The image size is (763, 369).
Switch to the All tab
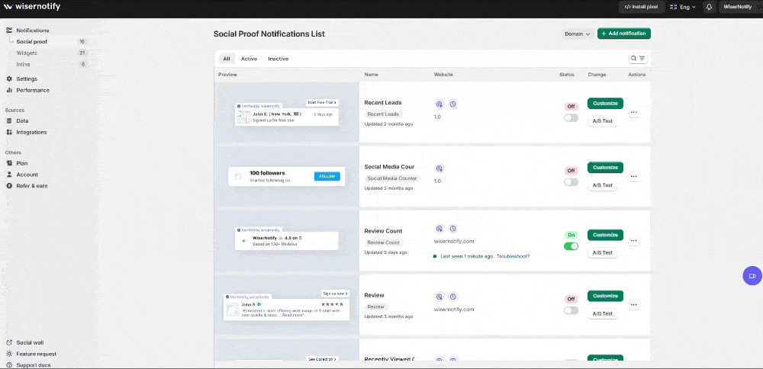(227, 59)
